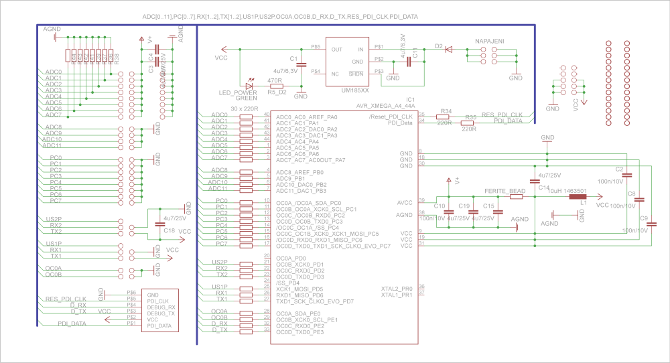670x363 pixels.
Task: Select resistor R34 on the Reset line
Action: [444, 115]
